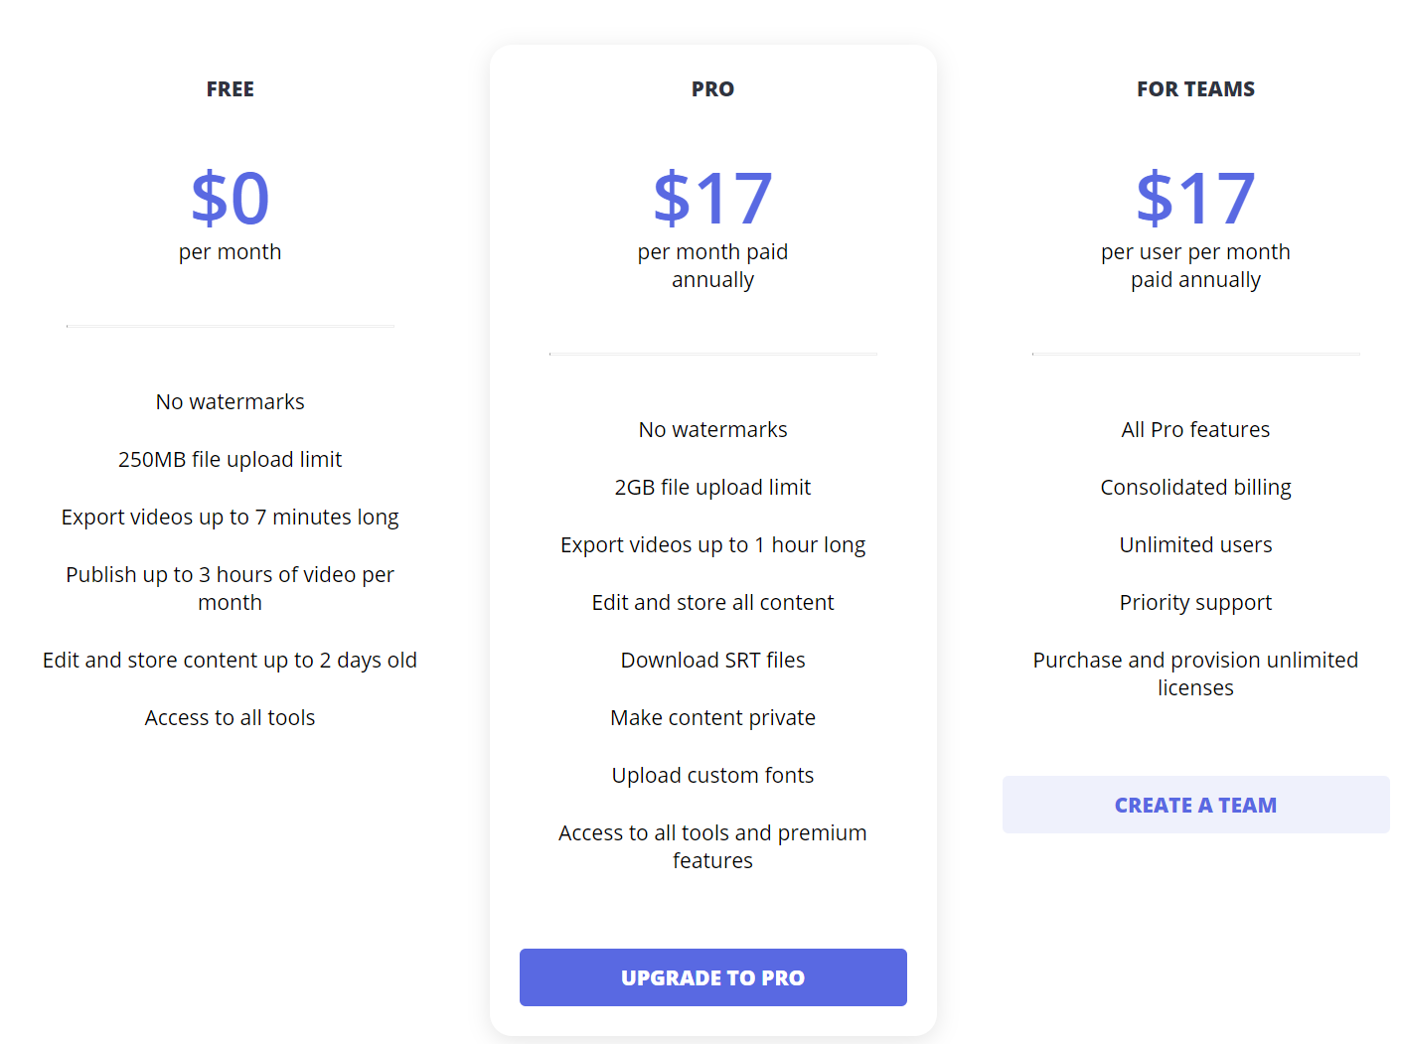Screen dimensions: 1402x1044
Task: Click the Upload custom fonts feature
Action: pyautogui.click(x=712, y=775)
